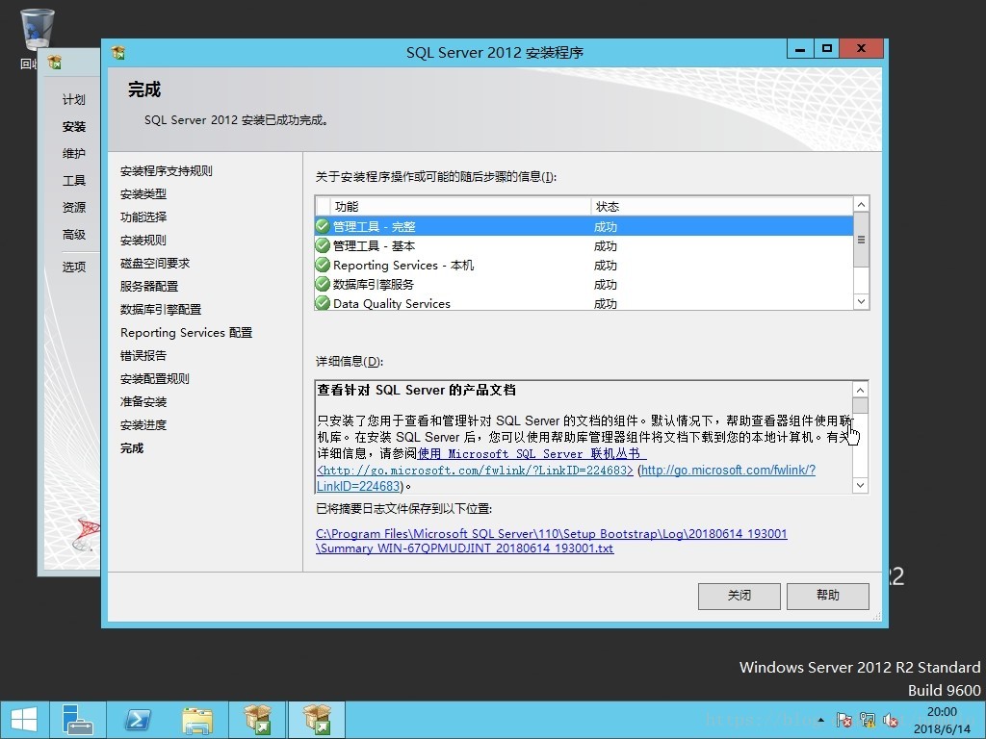Screen dimensions: 986x739
Task: Click the Reporting Services 配置 step
Action: [186, 332]
